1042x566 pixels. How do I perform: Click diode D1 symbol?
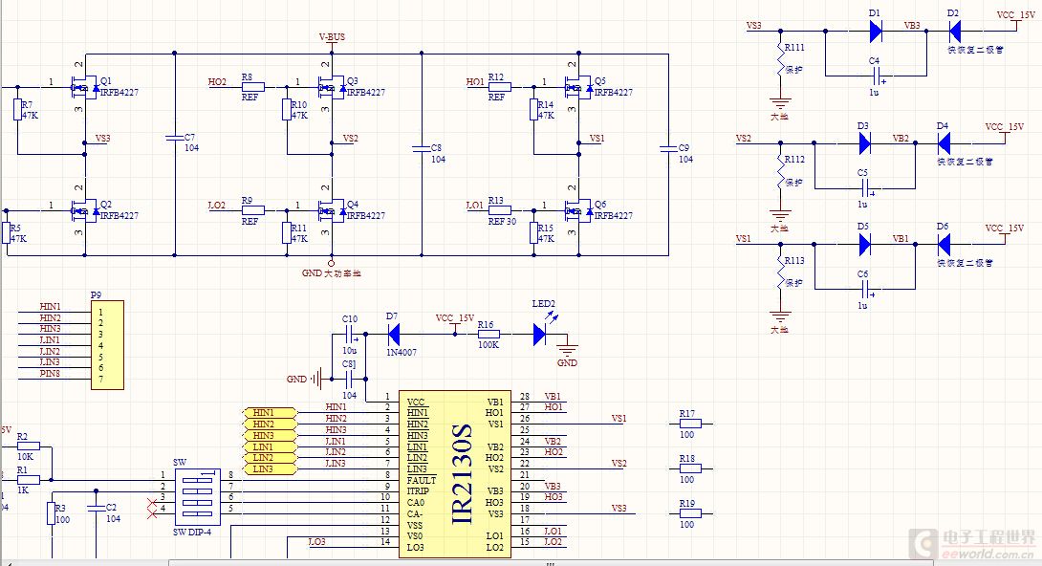coord(876,31)
